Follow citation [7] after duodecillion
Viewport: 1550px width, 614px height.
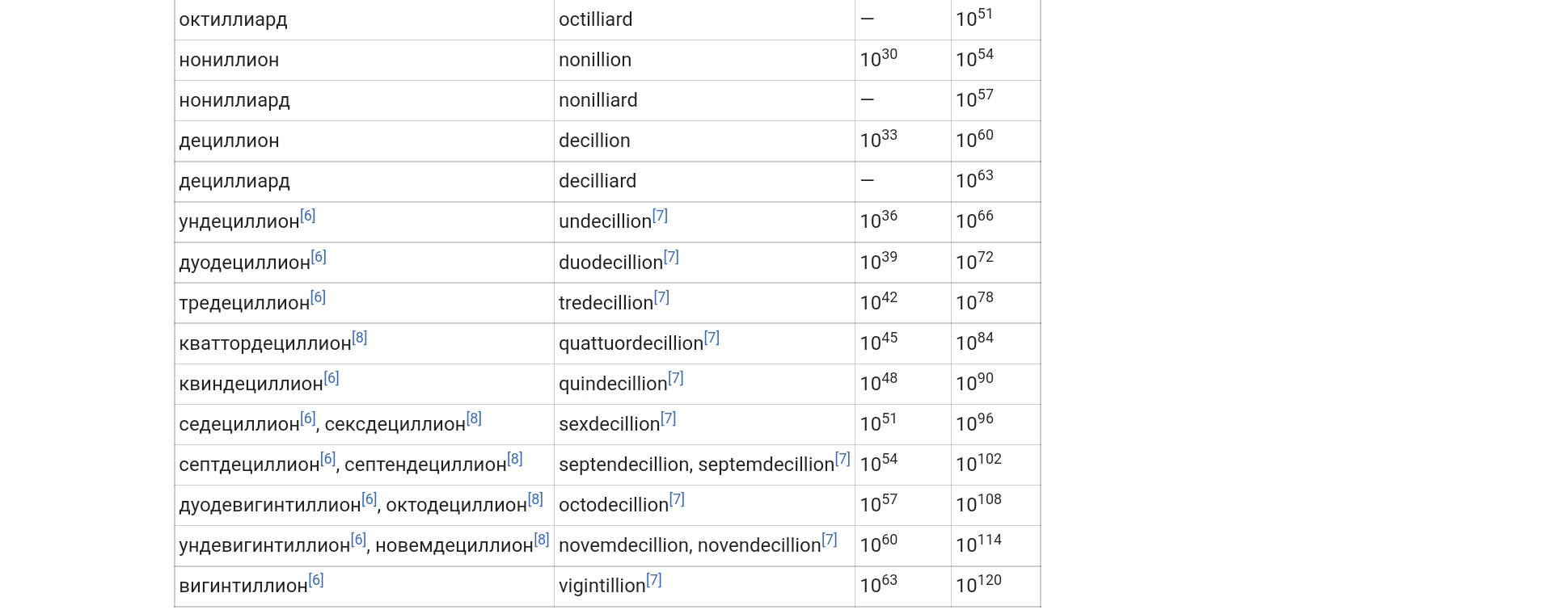[x=671, y=257]
